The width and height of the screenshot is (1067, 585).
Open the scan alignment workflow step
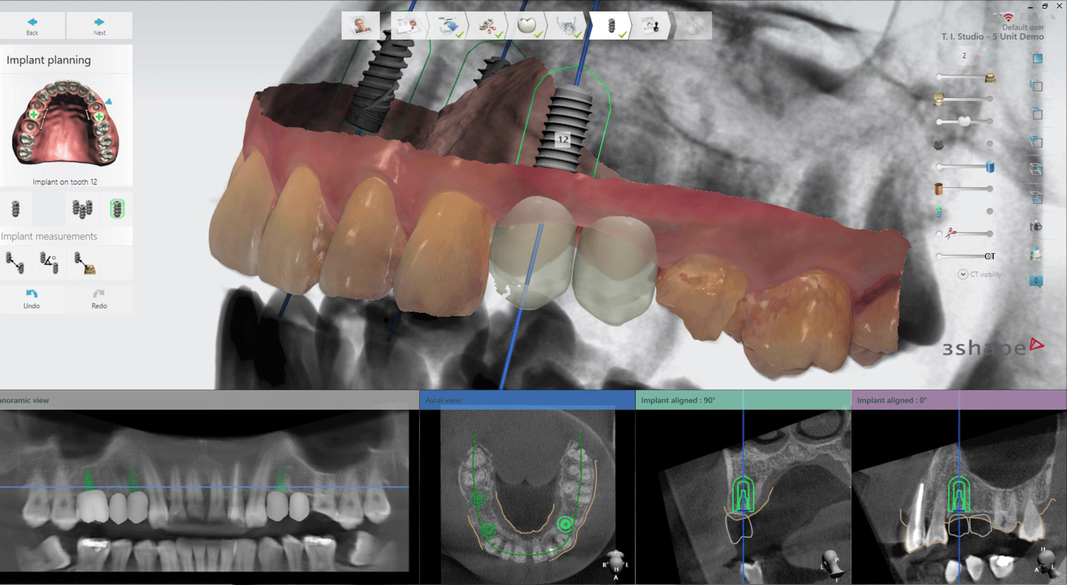coord(449,26)
